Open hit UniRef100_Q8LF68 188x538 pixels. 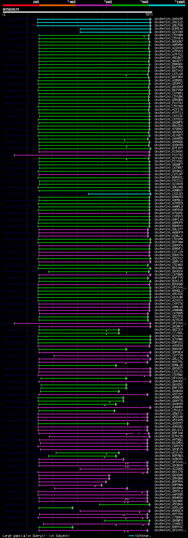click(169, 25)
